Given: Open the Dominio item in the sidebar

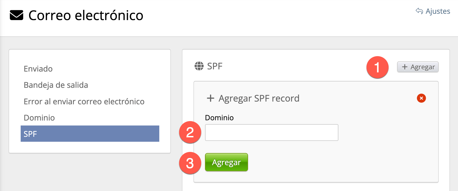Looking at the screenshot, I should 39,118.
